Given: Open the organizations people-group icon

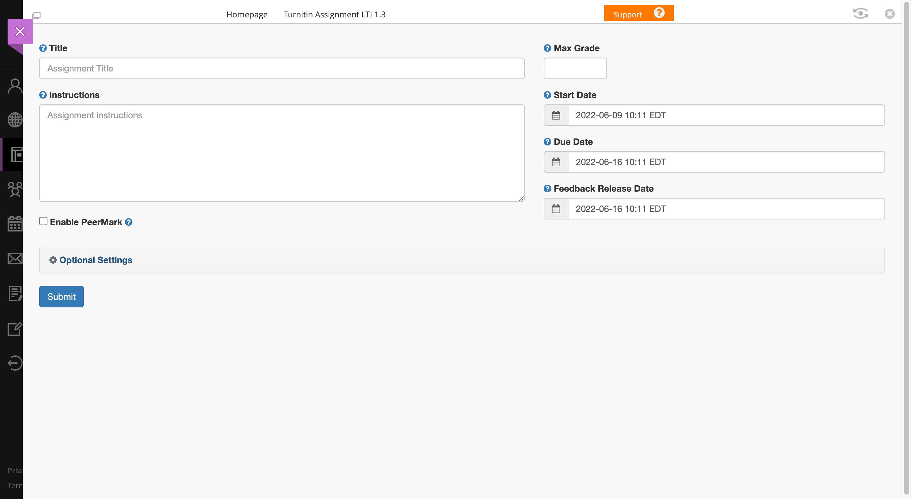Looking at the screenshot, I should 15,189.
